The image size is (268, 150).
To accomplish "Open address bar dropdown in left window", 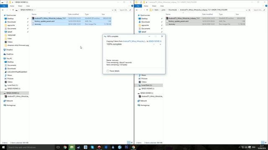I will pyautogui.click(x=113, y=10).
